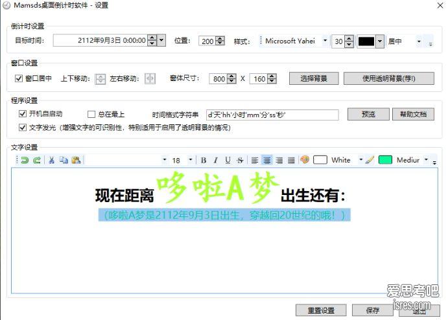Image resolution: width=448 pixels, height=320 pixels.
Task: Click the width 800 field
Action: point(218,79)
